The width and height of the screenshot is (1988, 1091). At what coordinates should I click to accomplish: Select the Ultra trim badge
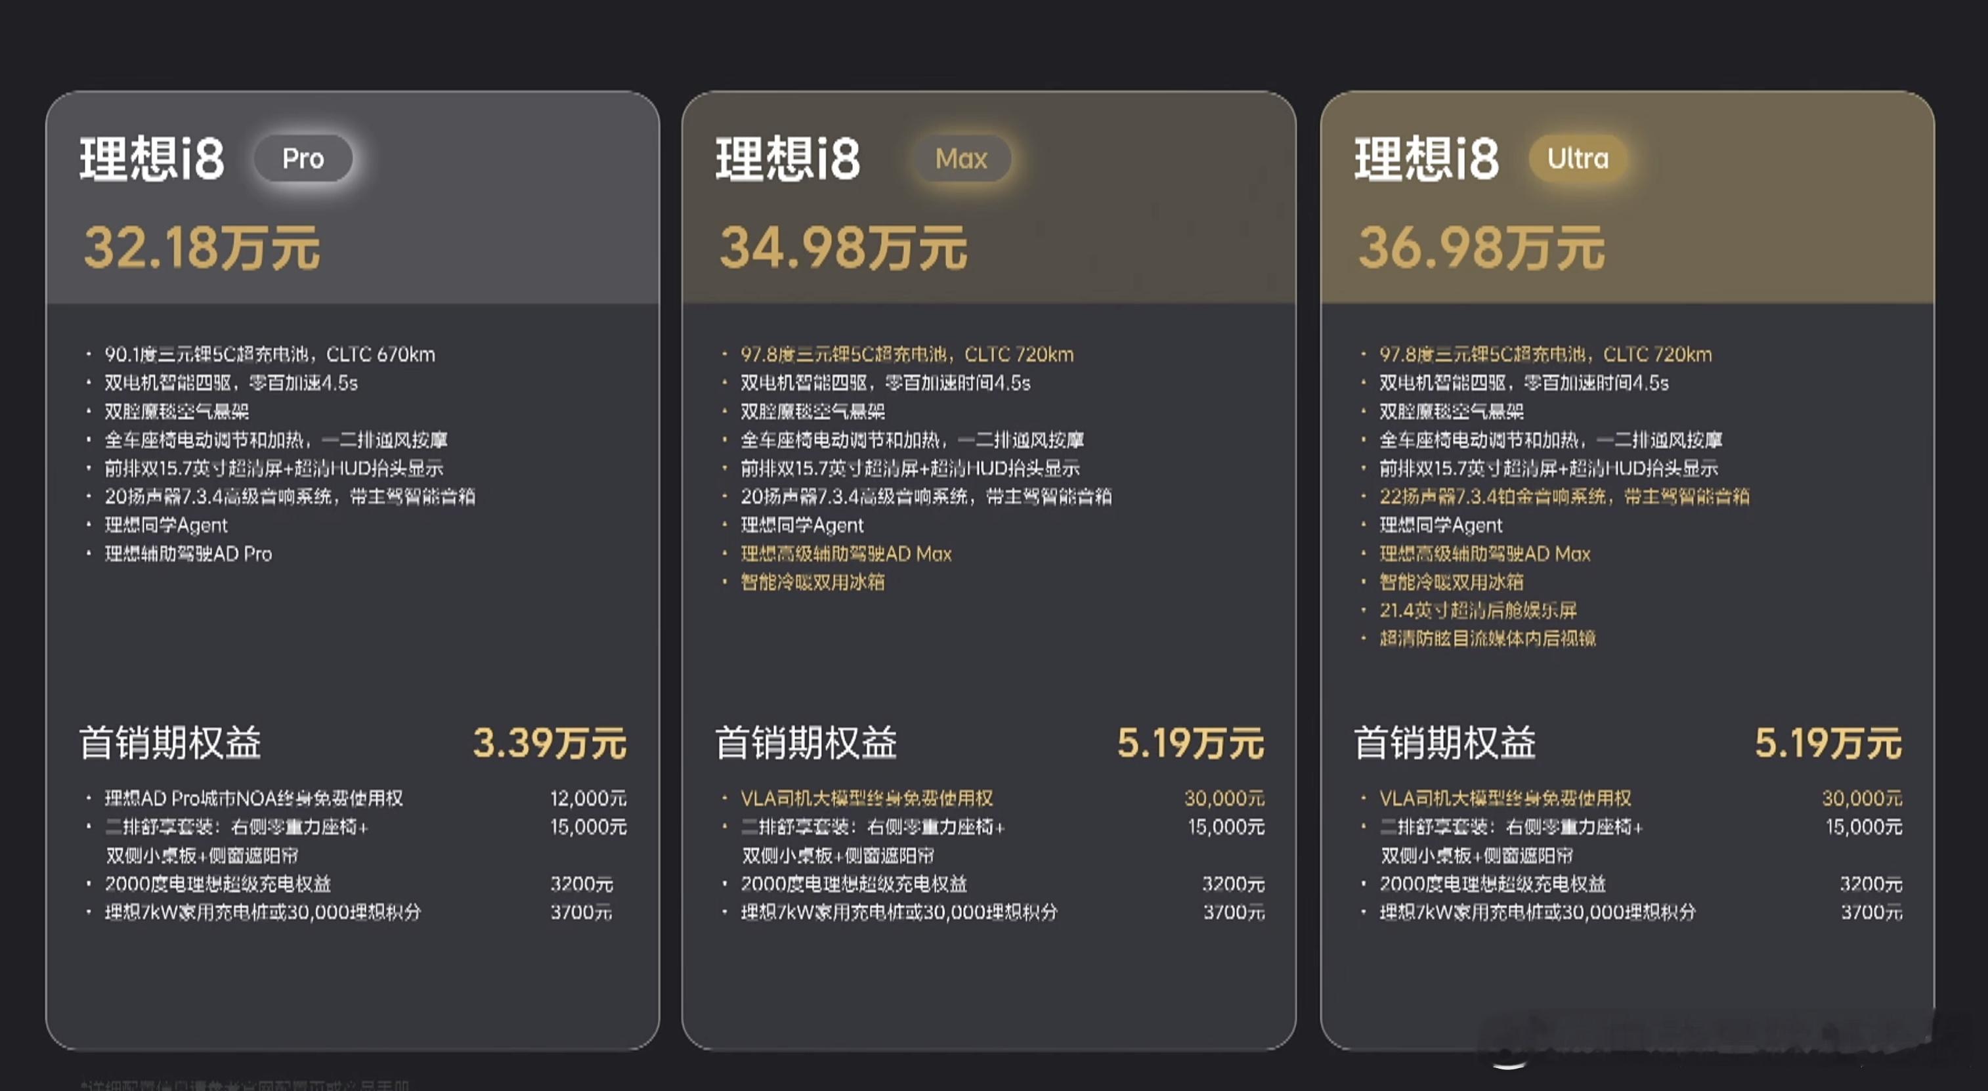[1578, 158]
